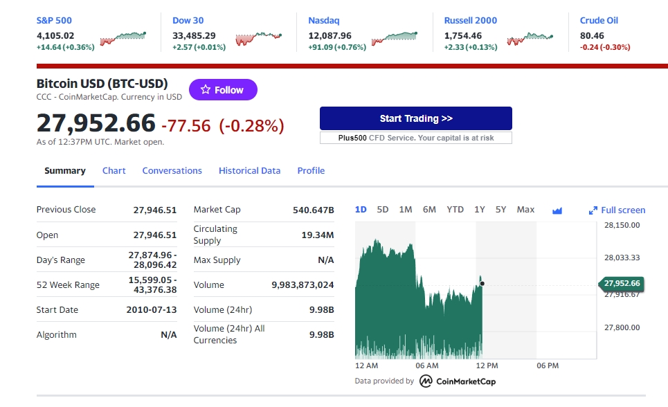Open the Chart tab

pos(114,171)
